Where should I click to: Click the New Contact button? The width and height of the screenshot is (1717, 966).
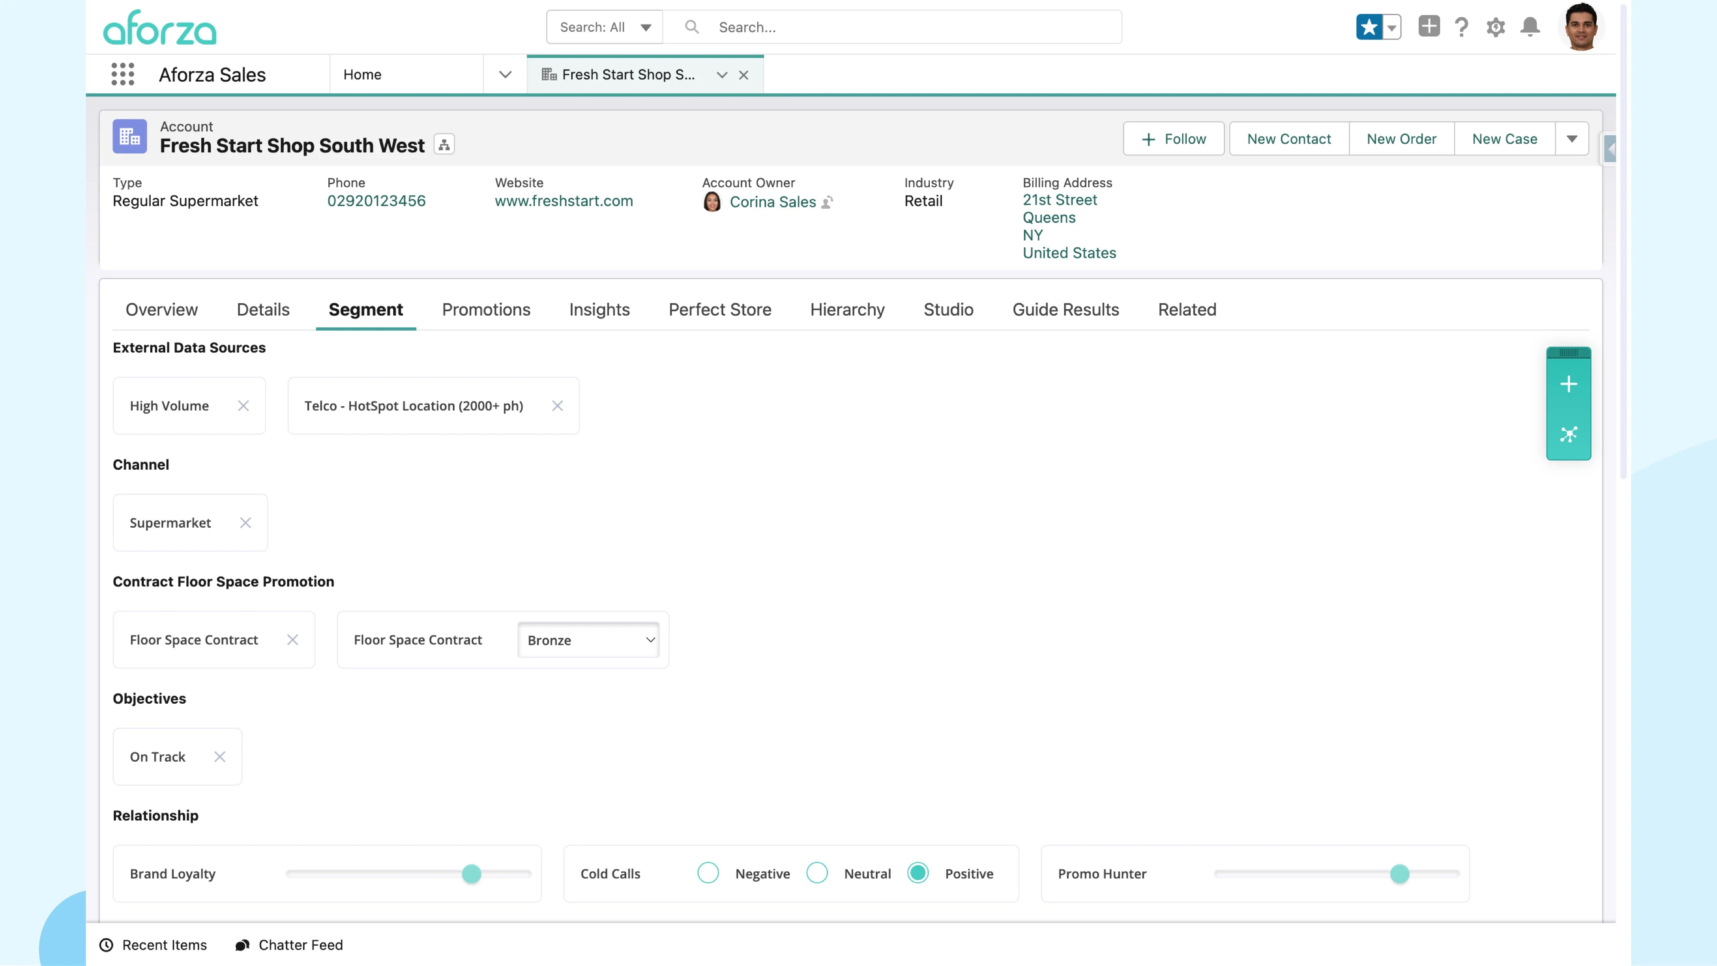tap(1289, 139)
